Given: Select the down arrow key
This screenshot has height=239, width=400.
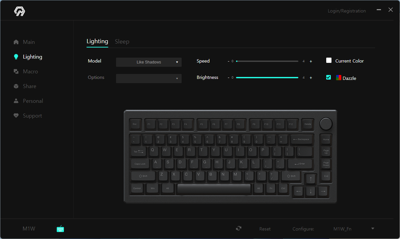Looking at the screenshot, I should point(311,191).
